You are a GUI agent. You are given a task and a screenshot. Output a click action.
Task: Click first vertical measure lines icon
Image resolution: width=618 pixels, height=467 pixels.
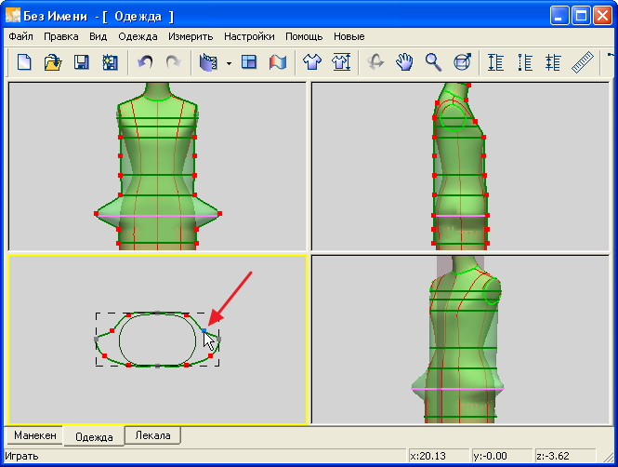pos(495,62)
